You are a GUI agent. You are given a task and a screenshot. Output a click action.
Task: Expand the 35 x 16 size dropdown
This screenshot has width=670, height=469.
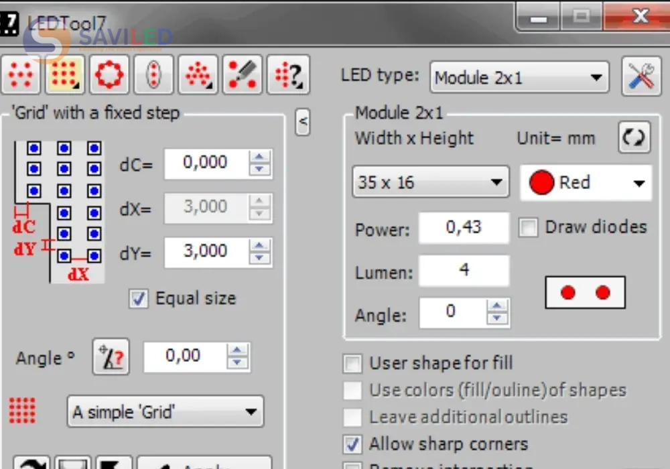(x=429, y=182)
